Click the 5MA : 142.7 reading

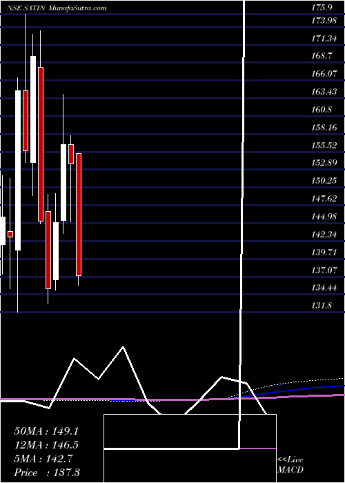[43, 459]
